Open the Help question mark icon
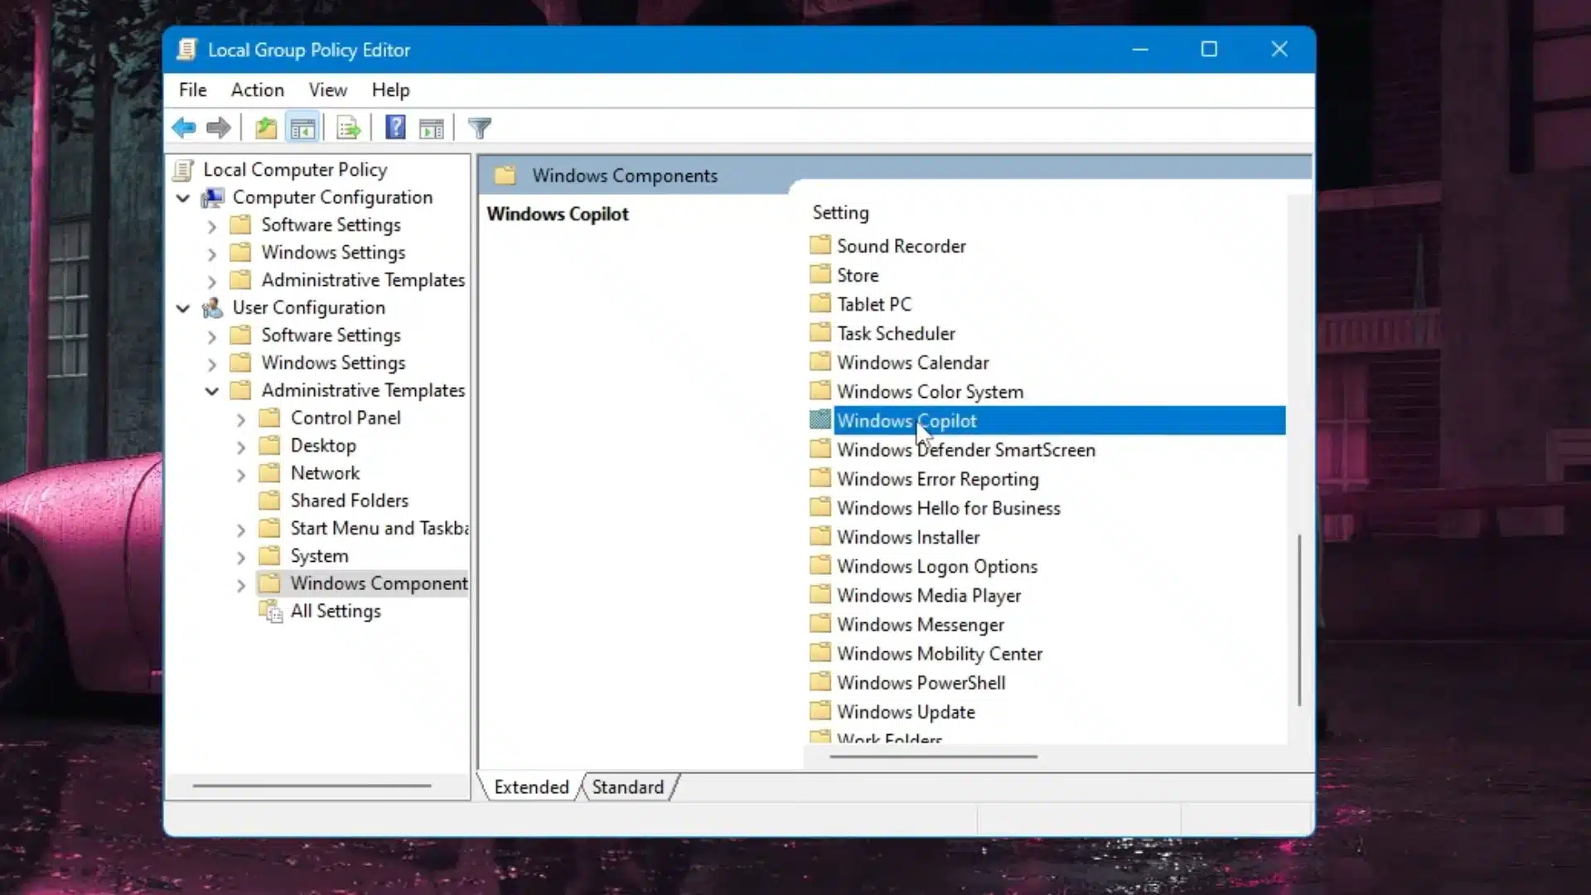 pyautogui.click(x=395, y=127)
